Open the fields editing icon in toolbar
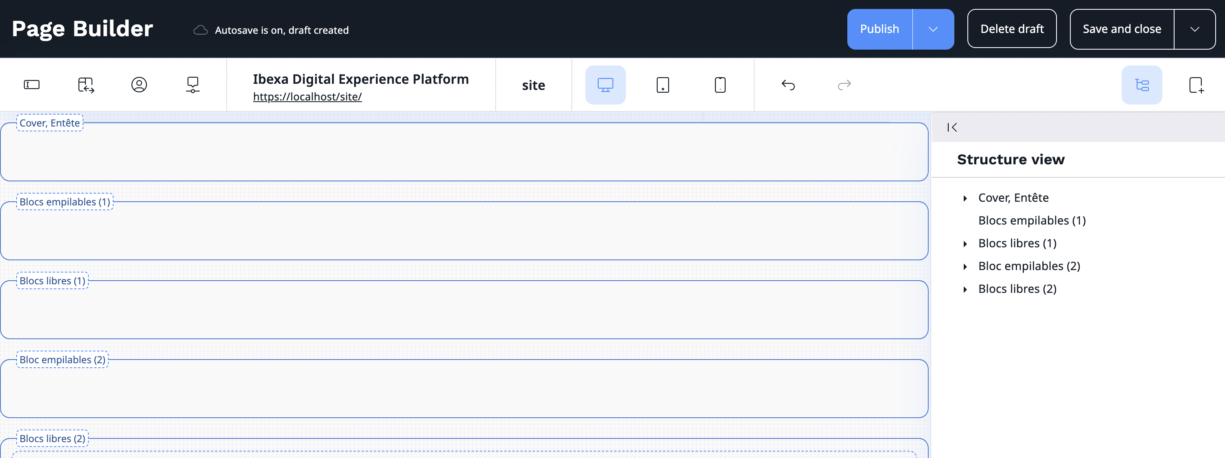Image resolution: width=1225 pixels, height=458 pixels. pos(31,85)
